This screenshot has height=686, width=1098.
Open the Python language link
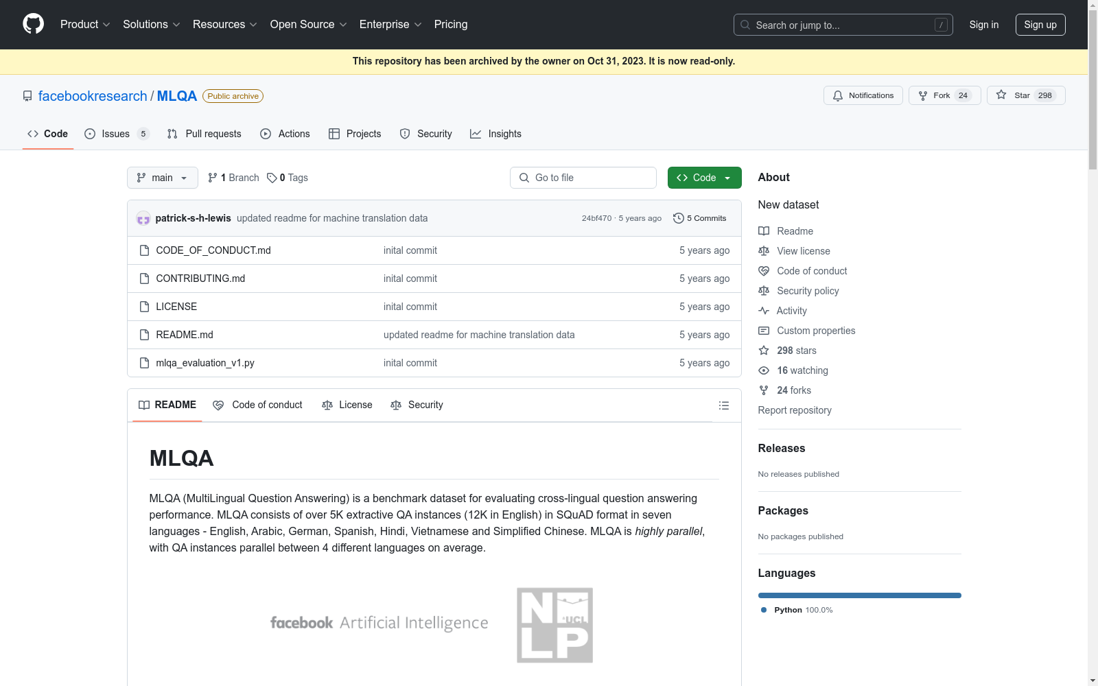[796, 610]
